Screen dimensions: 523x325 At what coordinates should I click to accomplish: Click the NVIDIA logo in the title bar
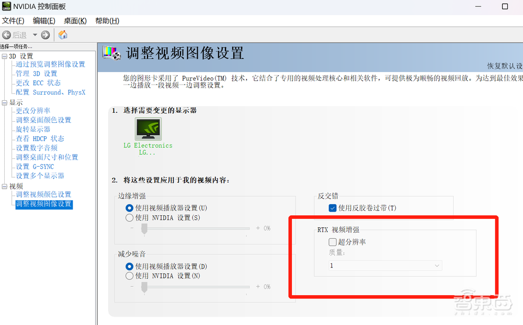tap(6, 6)
